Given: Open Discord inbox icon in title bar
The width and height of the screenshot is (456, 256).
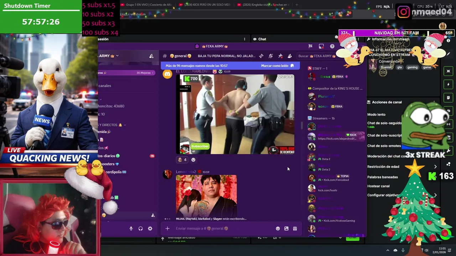Looking at the screenshot, I should (x=321, y=46).
